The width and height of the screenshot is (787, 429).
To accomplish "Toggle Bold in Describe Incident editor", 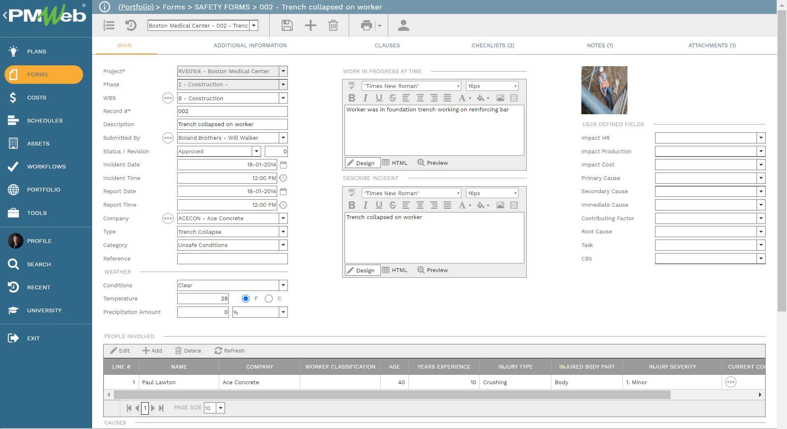I will (x=352, y=205).
